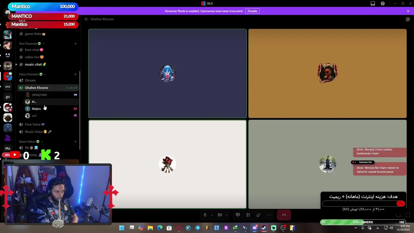Open voice channel chat bubble icon
414x233 pixels.
click(x=408, y=19)
